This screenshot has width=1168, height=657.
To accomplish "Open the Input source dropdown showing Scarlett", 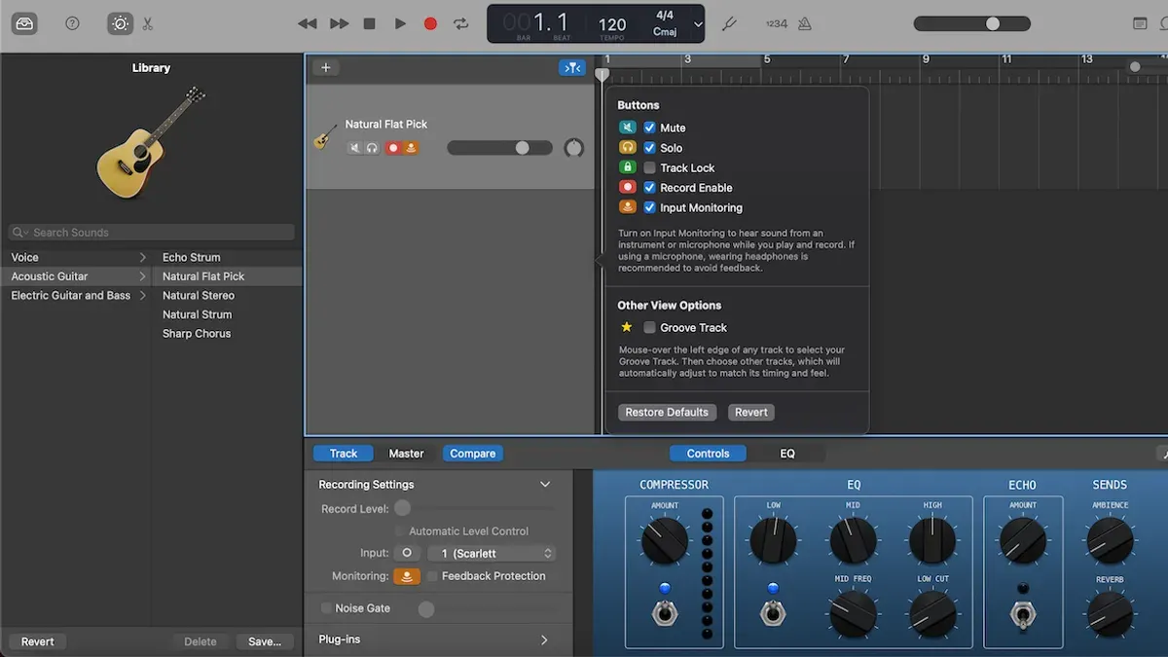I will pos(493,553).
